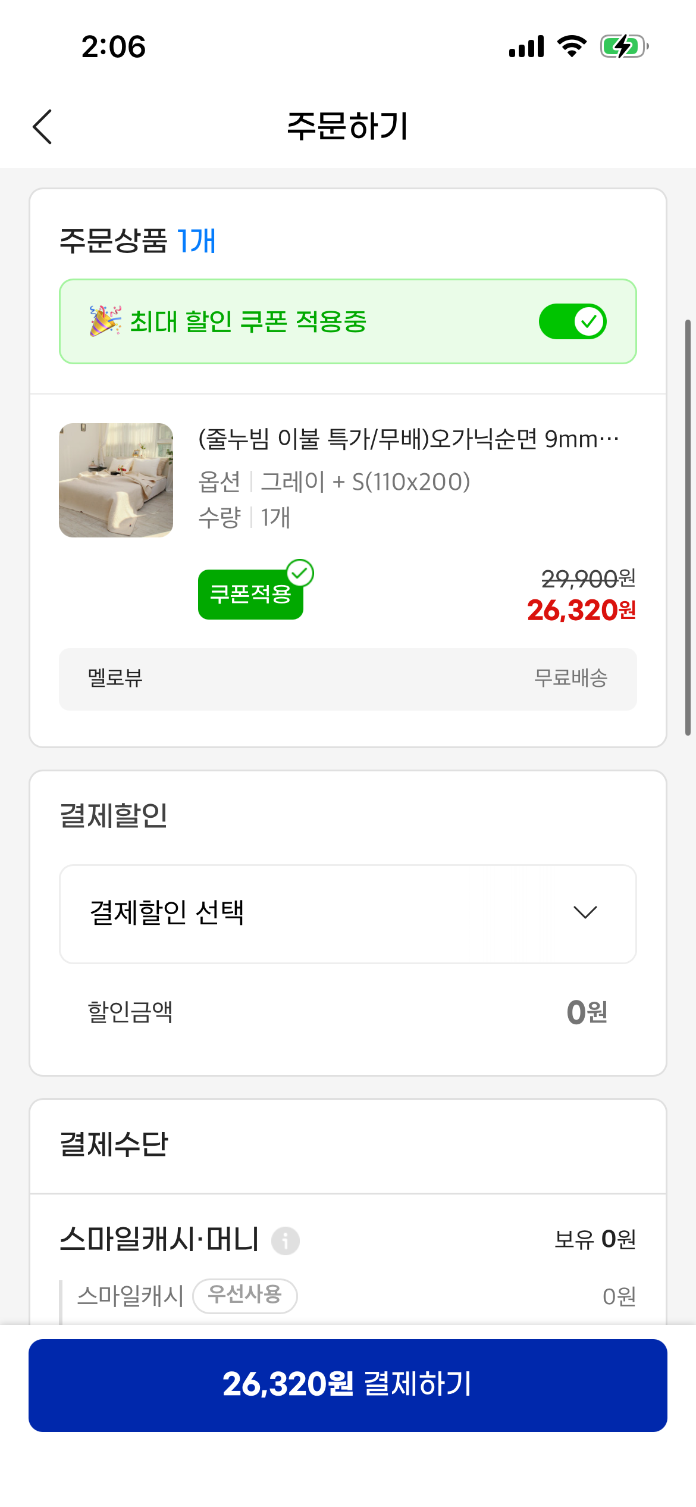Tap the 26,320원 결제하기 payment button

[x=348, y=1385]
